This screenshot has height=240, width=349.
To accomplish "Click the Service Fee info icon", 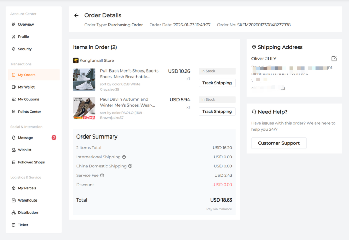I will 102,175.
